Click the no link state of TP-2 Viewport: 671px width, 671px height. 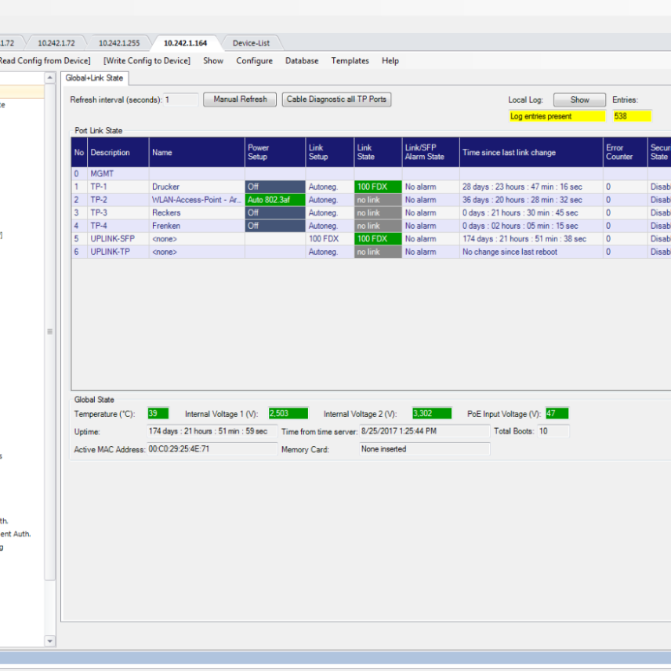point(378,200)
